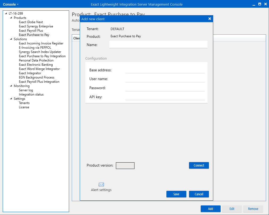
Task: Collapse the Solutions tree section
Action: 11,39
